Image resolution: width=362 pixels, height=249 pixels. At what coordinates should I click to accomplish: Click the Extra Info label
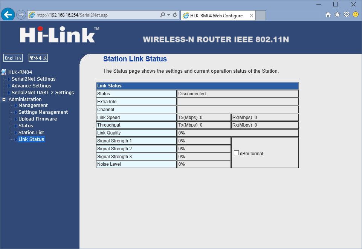click(107, 102)
